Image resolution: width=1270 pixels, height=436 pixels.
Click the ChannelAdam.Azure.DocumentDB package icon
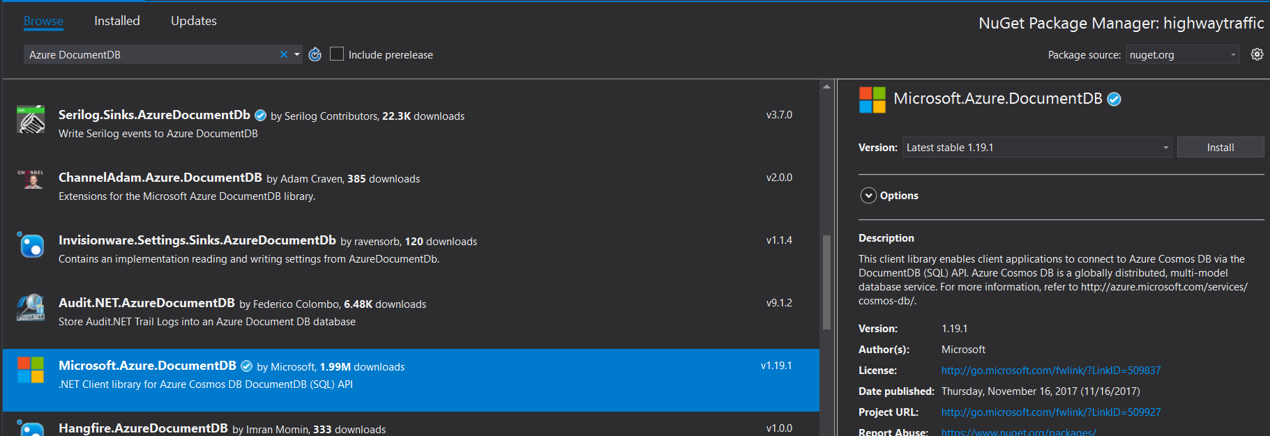point(31,179)
